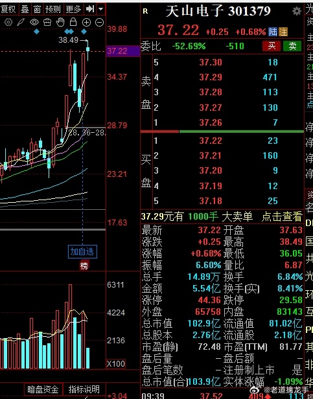Image resolution: width=313 pixels, height=399 pixels.
Task: Click 点击查看 link for large sell order
Action: point(282,216)
